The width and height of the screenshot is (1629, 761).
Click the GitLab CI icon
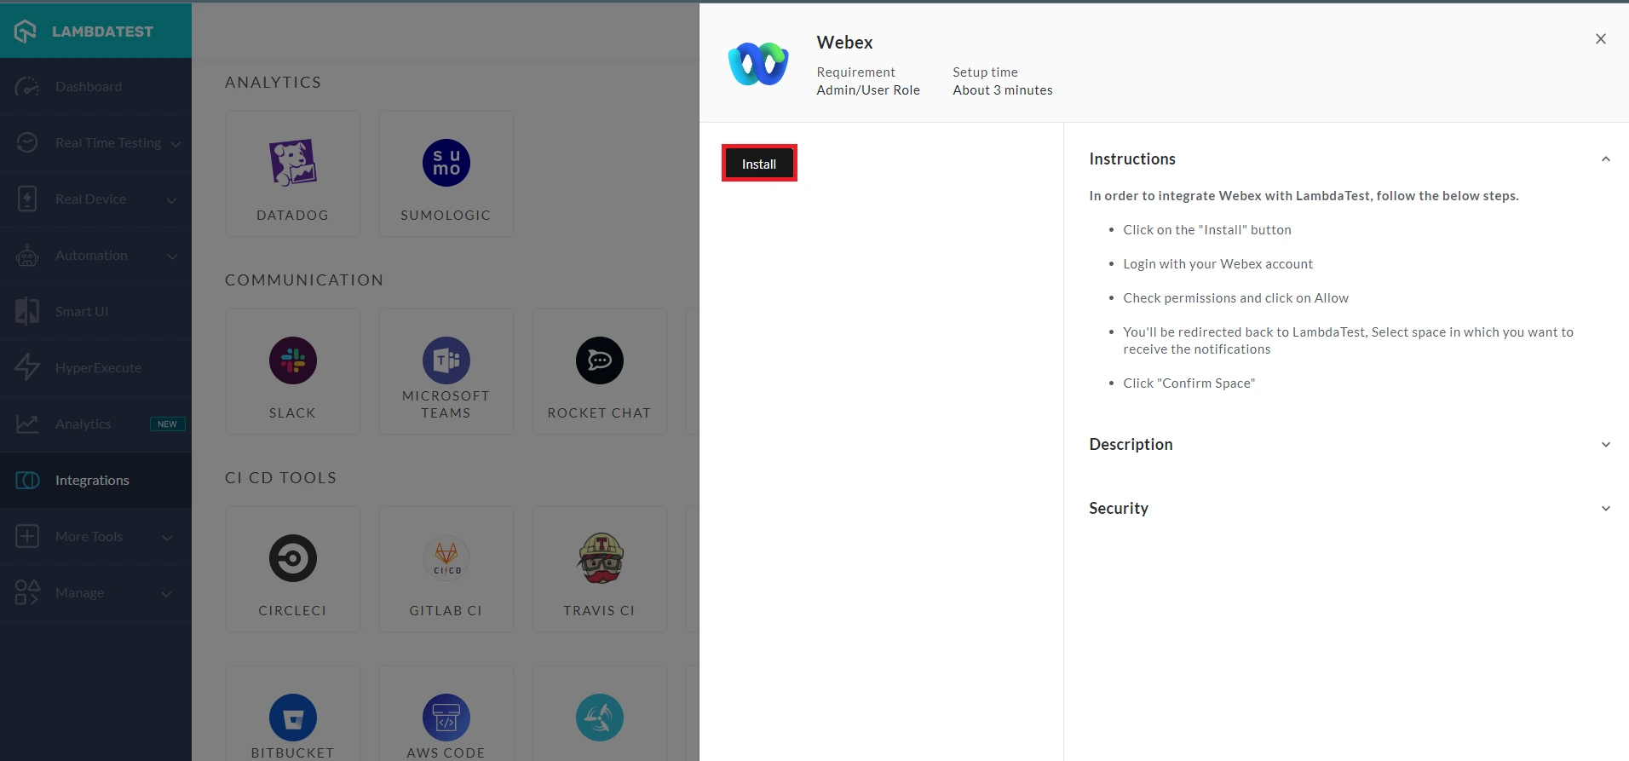(446, 558)
